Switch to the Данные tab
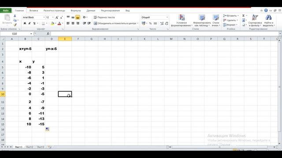Image resolution: width=282 pixels, height=158 pixels. (x=91, y=11)
